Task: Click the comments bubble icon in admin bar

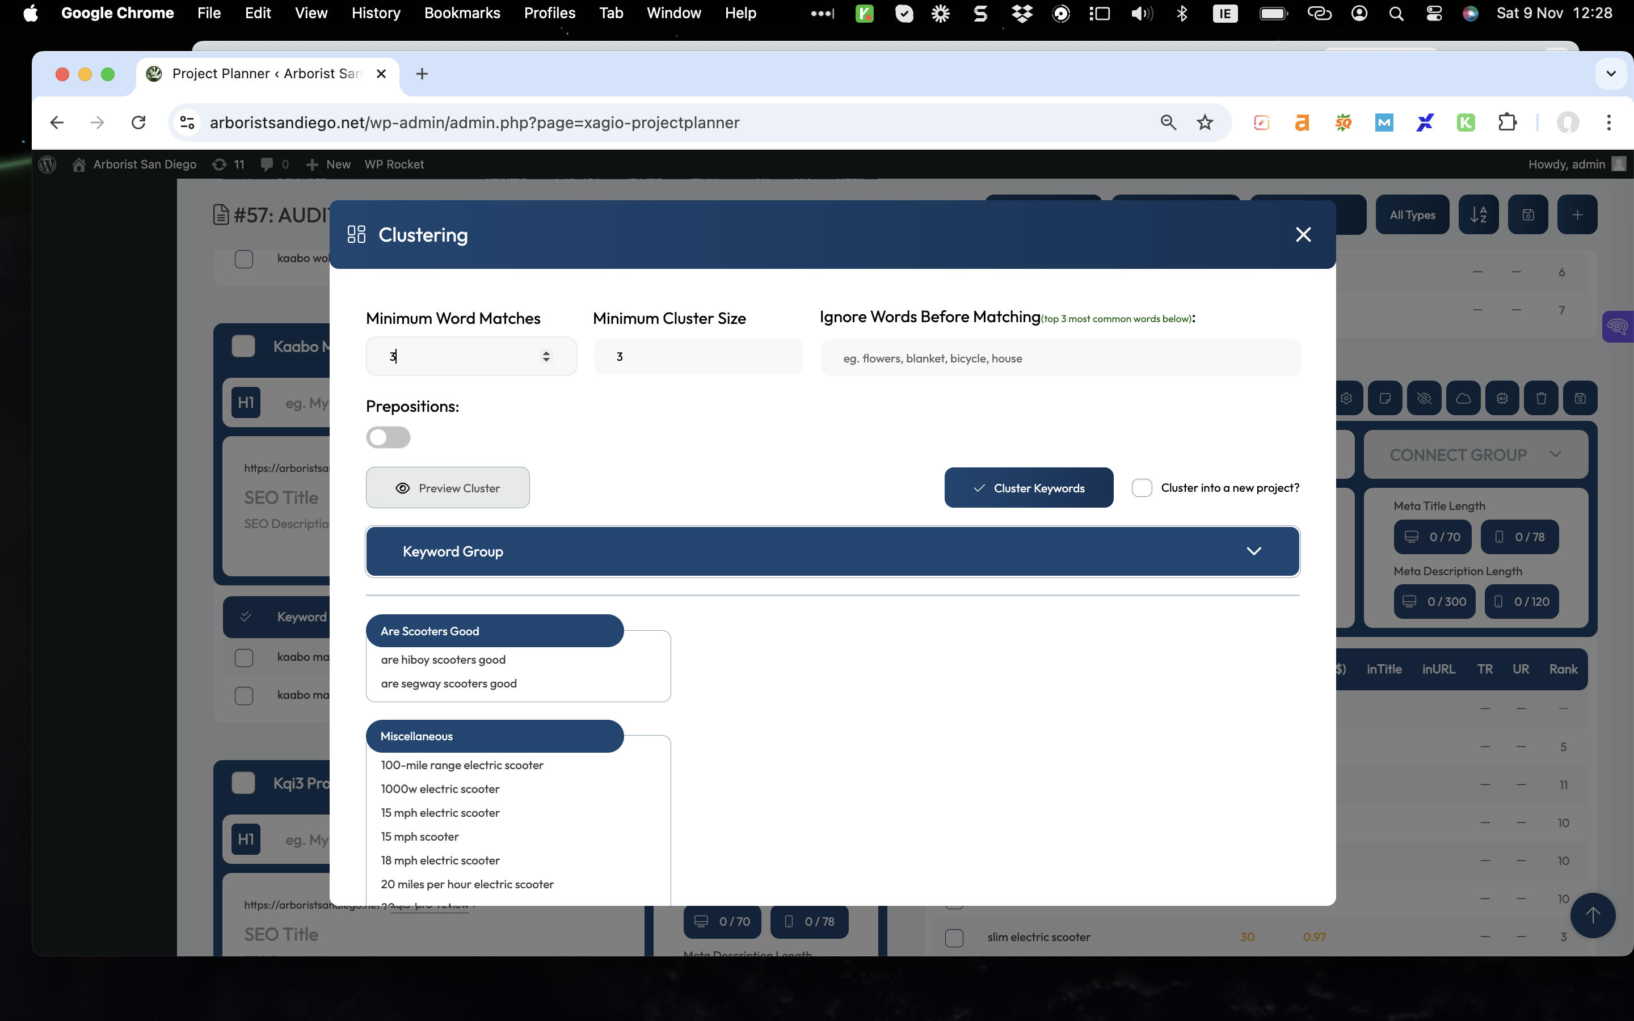Action: [x=267, y=164]
